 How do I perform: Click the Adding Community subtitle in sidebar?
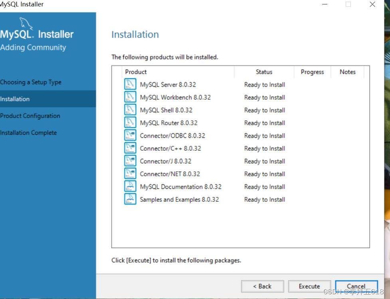pyautogui.click(x=33, y=47)
